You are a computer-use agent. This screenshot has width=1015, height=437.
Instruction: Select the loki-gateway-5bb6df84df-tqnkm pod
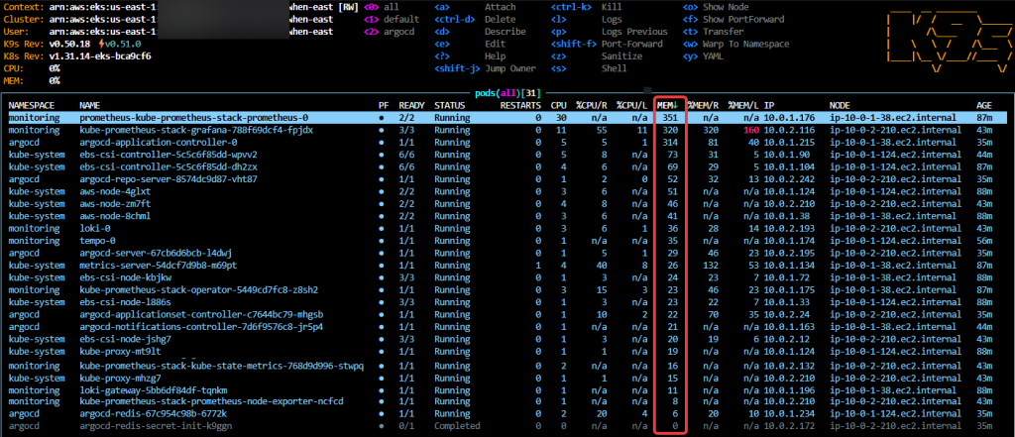[154, 390]
